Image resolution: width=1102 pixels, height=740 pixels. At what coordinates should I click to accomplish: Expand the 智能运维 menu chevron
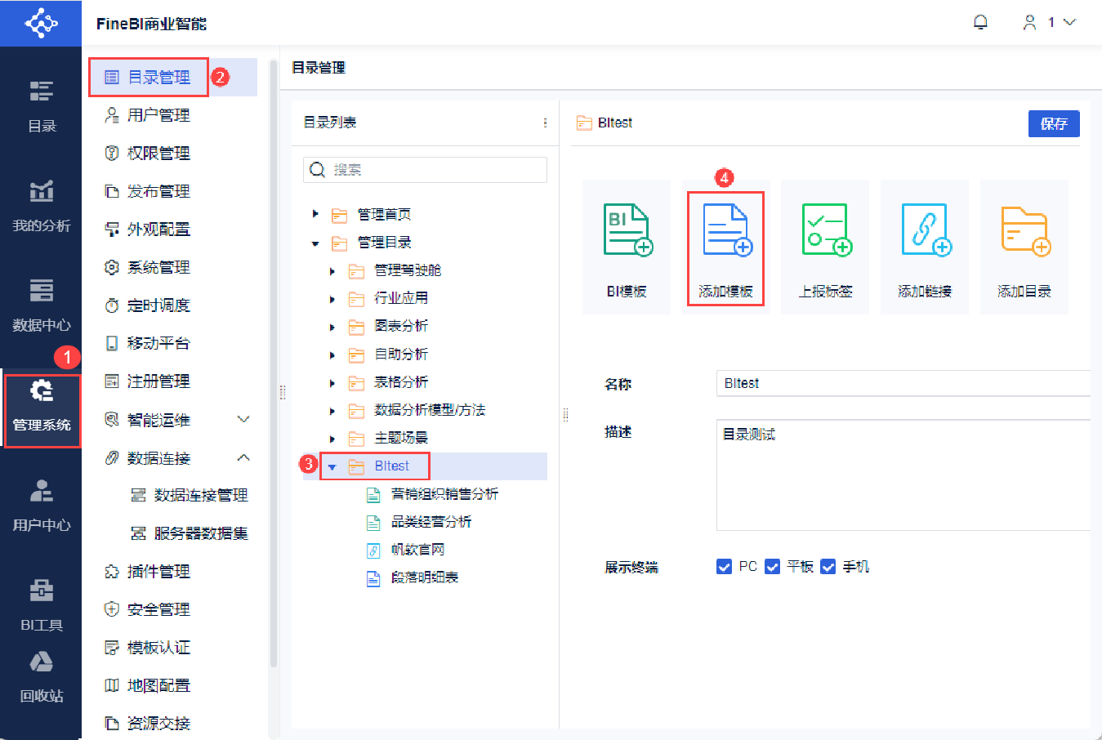click(243, 419)
